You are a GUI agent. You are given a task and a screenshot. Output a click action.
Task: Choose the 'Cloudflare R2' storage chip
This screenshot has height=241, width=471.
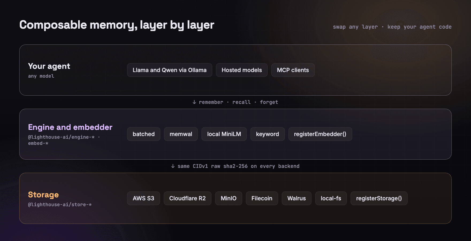click(187, 198)
